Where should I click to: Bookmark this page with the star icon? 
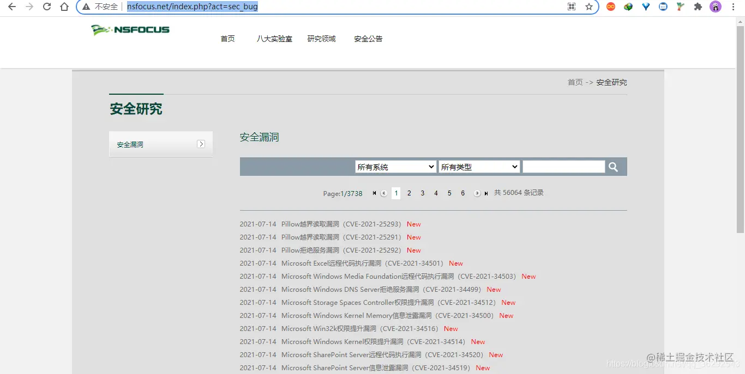[589, 7]
